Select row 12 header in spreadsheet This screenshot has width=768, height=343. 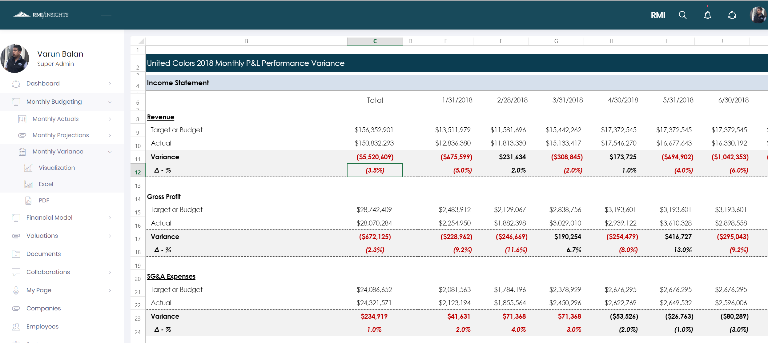[138, 170]
